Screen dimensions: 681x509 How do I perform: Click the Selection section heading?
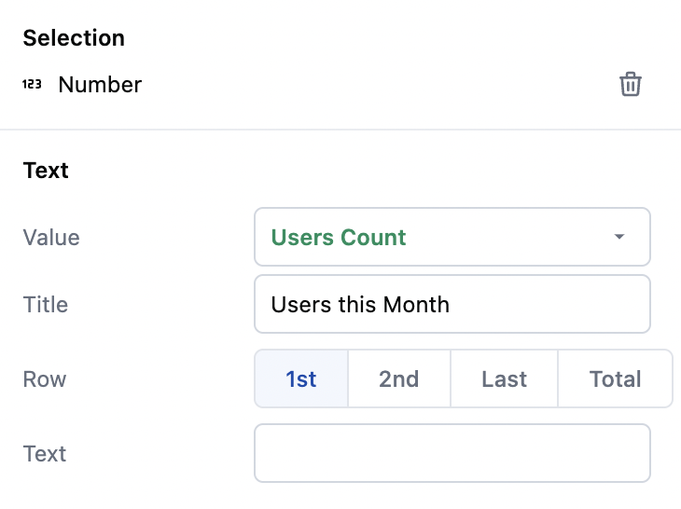click(74, 38)
